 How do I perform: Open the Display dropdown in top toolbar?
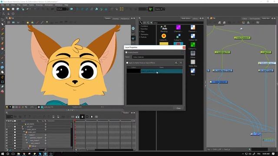164,9
